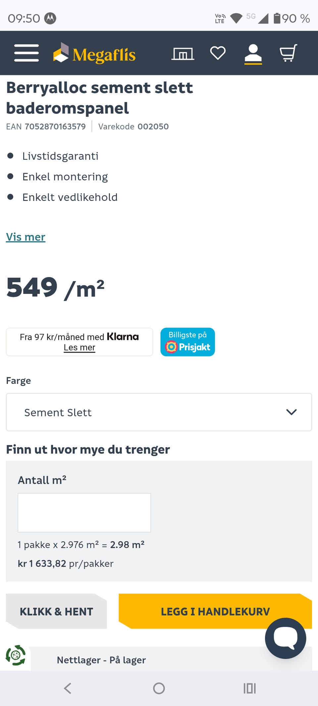
Task: Open the Billigste på Prisjakt badge
Action: tap(187, 342)
